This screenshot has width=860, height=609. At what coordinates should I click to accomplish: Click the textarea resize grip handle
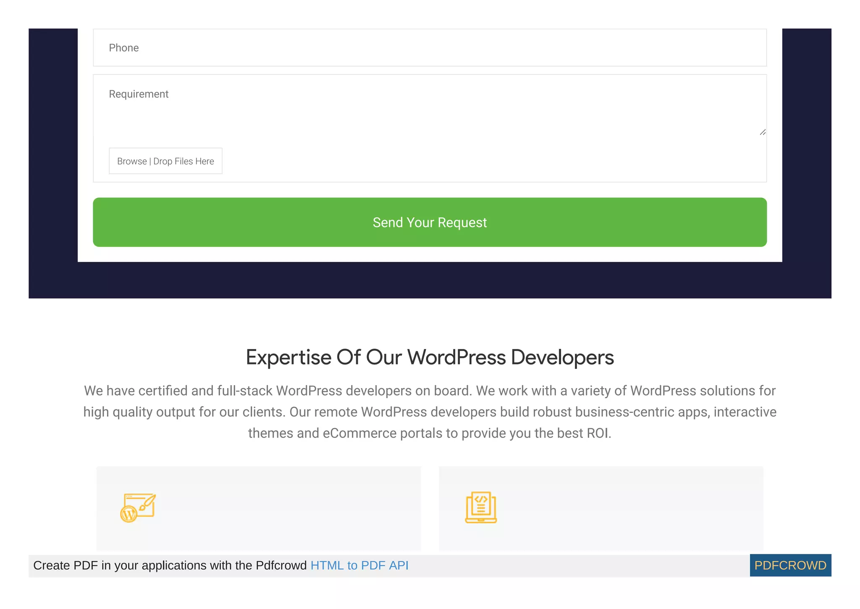coord(763,132)
